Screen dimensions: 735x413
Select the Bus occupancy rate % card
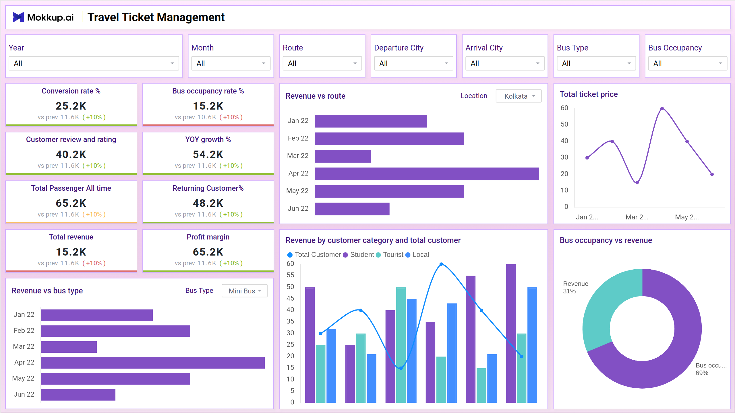coord(208,104)
